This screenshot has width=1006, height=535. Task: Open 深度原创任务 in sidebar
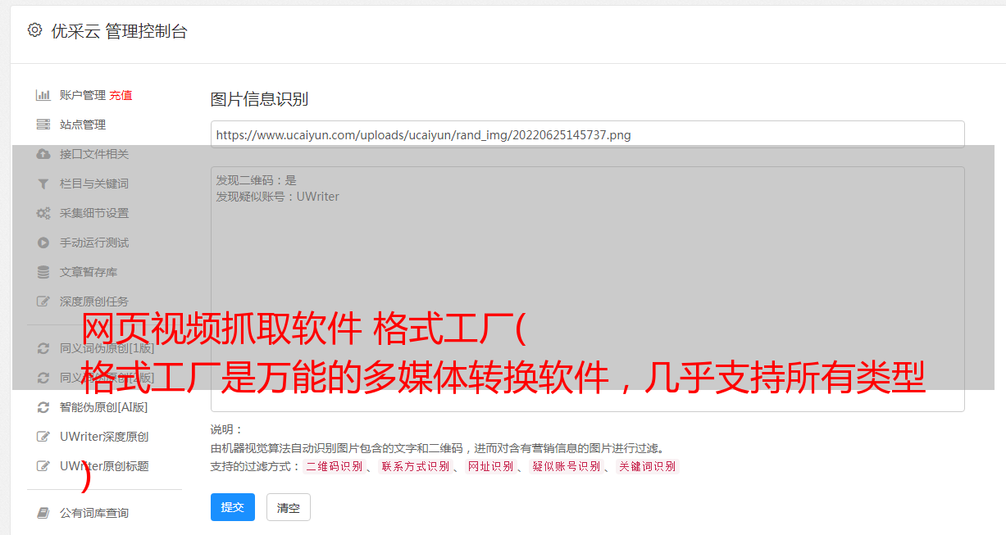(x=94, y=302)
